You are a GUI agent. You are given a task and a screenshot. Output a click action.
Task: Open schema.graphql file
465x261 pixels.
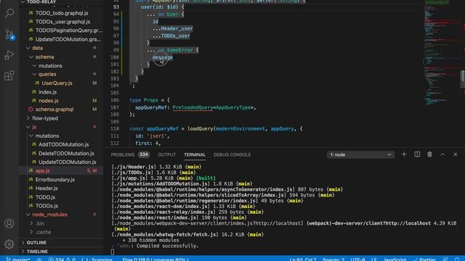click(x=54, y=109)
